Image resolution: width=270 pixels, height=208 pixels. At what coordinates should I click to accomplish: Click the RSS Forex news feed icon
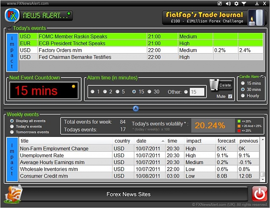point(13,194)
